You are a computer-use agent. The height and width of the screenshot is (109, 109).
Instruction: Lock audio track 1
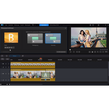click(x=9, y=67)
